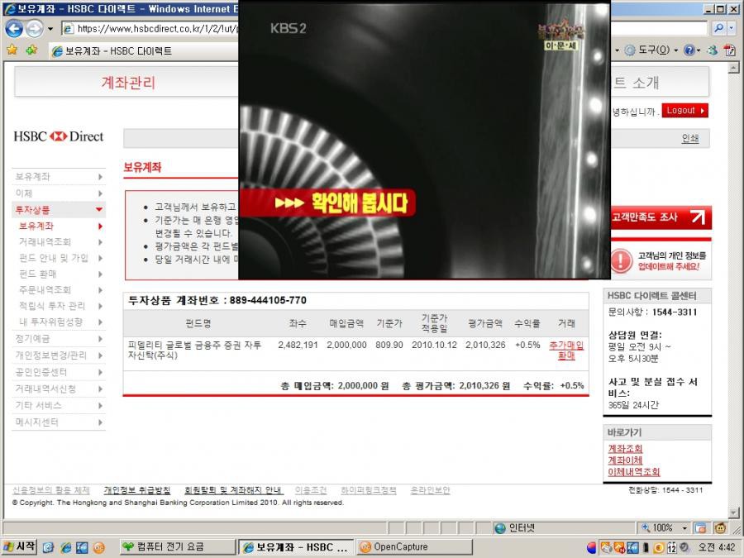Click the Add to Favorites icon
Screen dimensions: 744x558
[31, 50]
